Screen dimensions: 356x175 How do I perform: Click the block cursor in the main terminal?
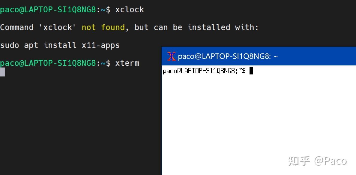coord(2,72)
